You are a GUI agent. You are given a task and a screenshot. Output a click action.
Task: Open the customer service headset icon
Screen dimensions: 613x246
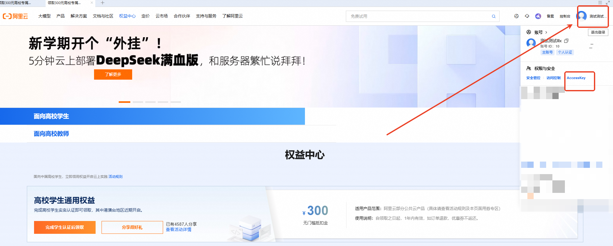pyautogui.click(x=527, y=16)
